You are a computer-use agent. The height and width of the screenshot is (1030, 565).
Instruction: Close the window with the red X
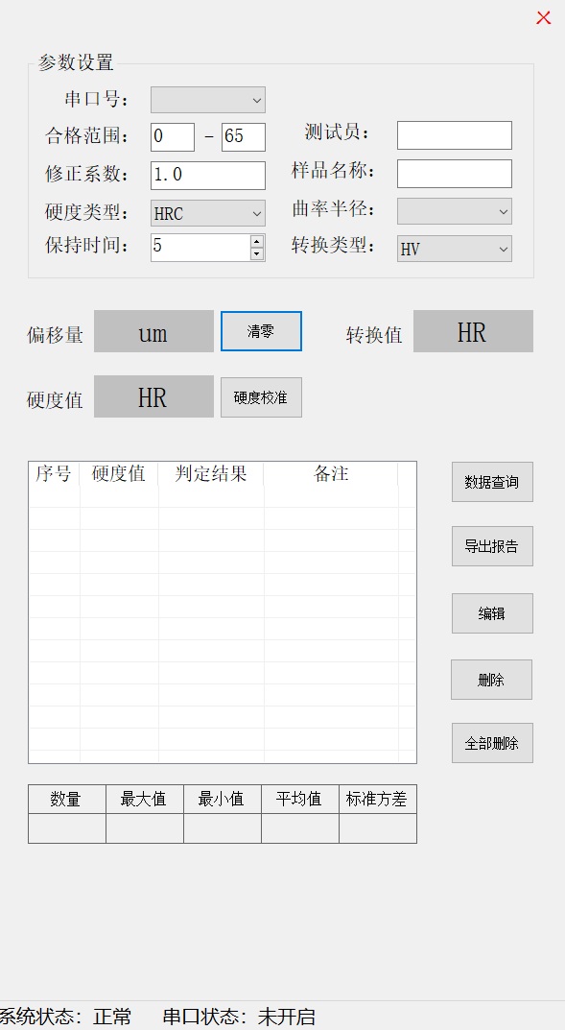(543, 17)
